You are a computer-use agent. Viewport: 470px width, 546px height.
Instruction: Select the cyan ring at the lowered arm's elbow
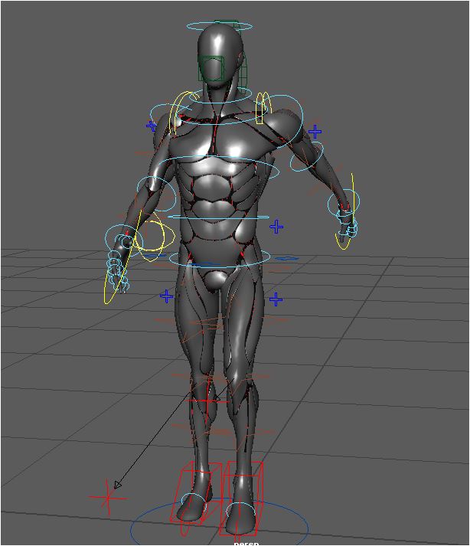coord(156,195)
